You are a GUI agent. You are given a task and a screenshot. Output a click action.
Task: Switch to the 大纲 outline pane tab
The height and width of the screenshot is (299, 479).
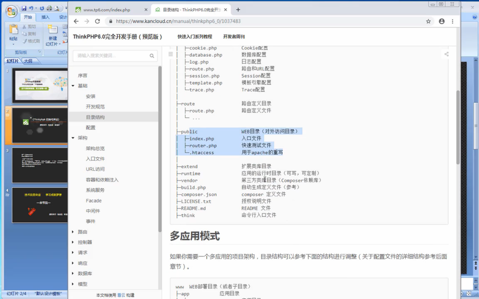[x=29, y=61]
